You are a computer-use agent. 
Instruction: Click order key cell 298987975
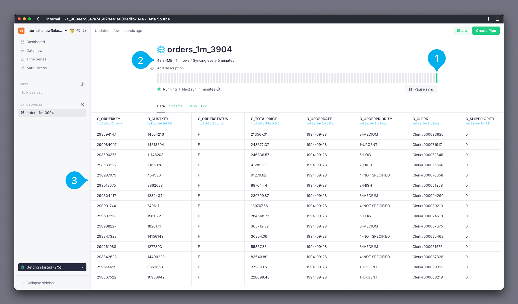[116, 175]
